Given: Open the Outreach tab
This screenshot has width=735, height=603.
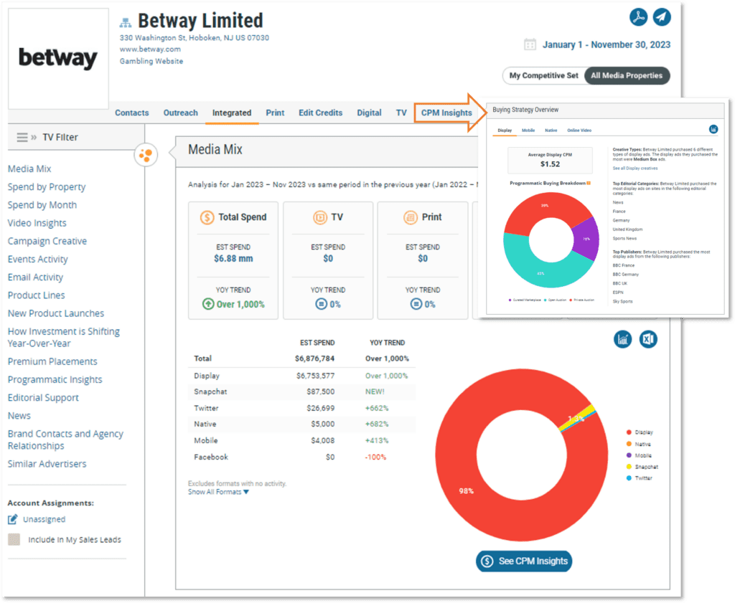Looking at the screenshot, I should [x=180, y=113].
